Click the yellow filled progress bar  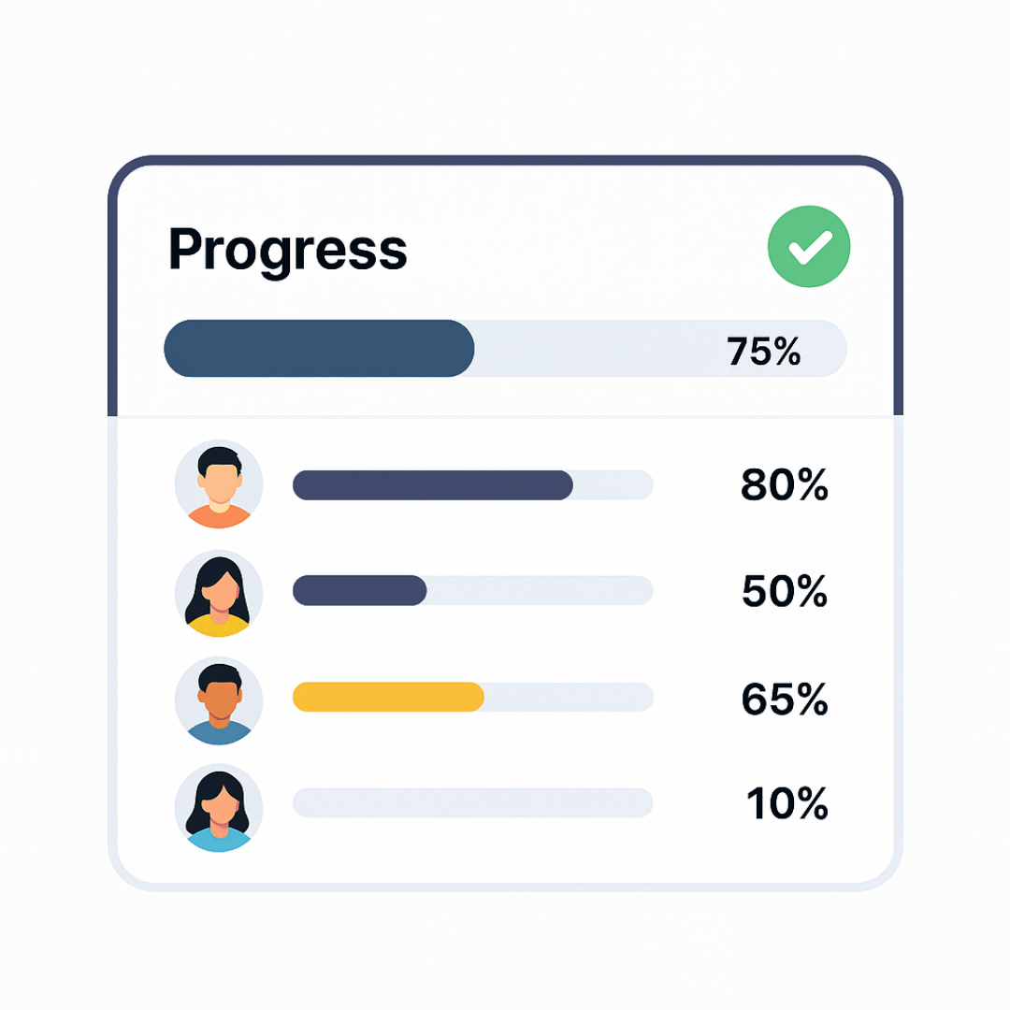(x=388, y=697)
